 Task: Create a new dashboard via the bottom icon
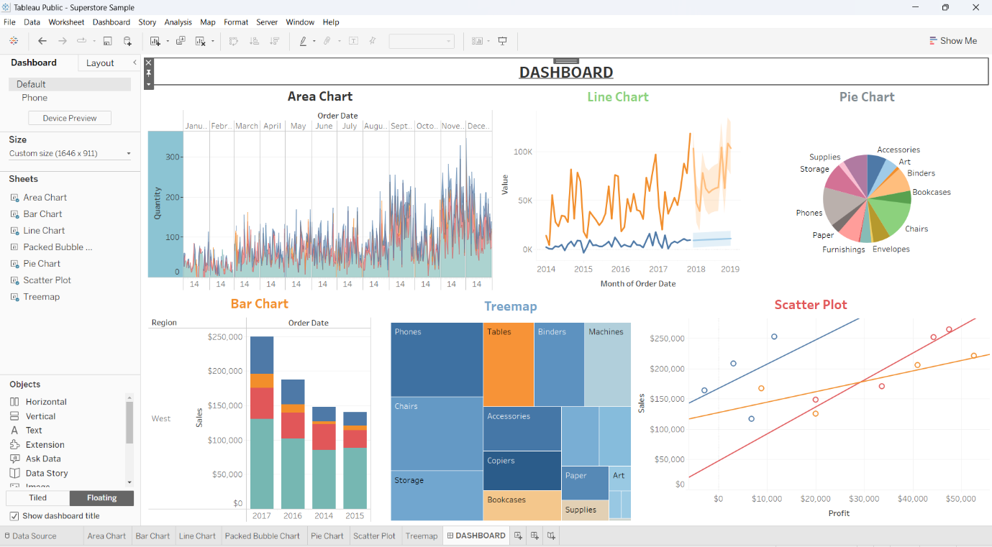pos(533,535)
